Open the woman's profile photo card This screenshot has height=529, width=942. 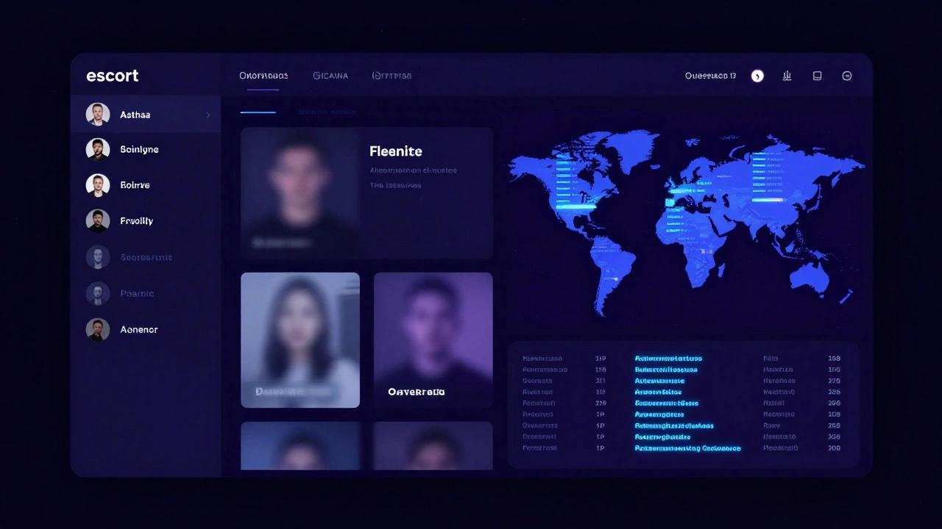coord(300,339)
